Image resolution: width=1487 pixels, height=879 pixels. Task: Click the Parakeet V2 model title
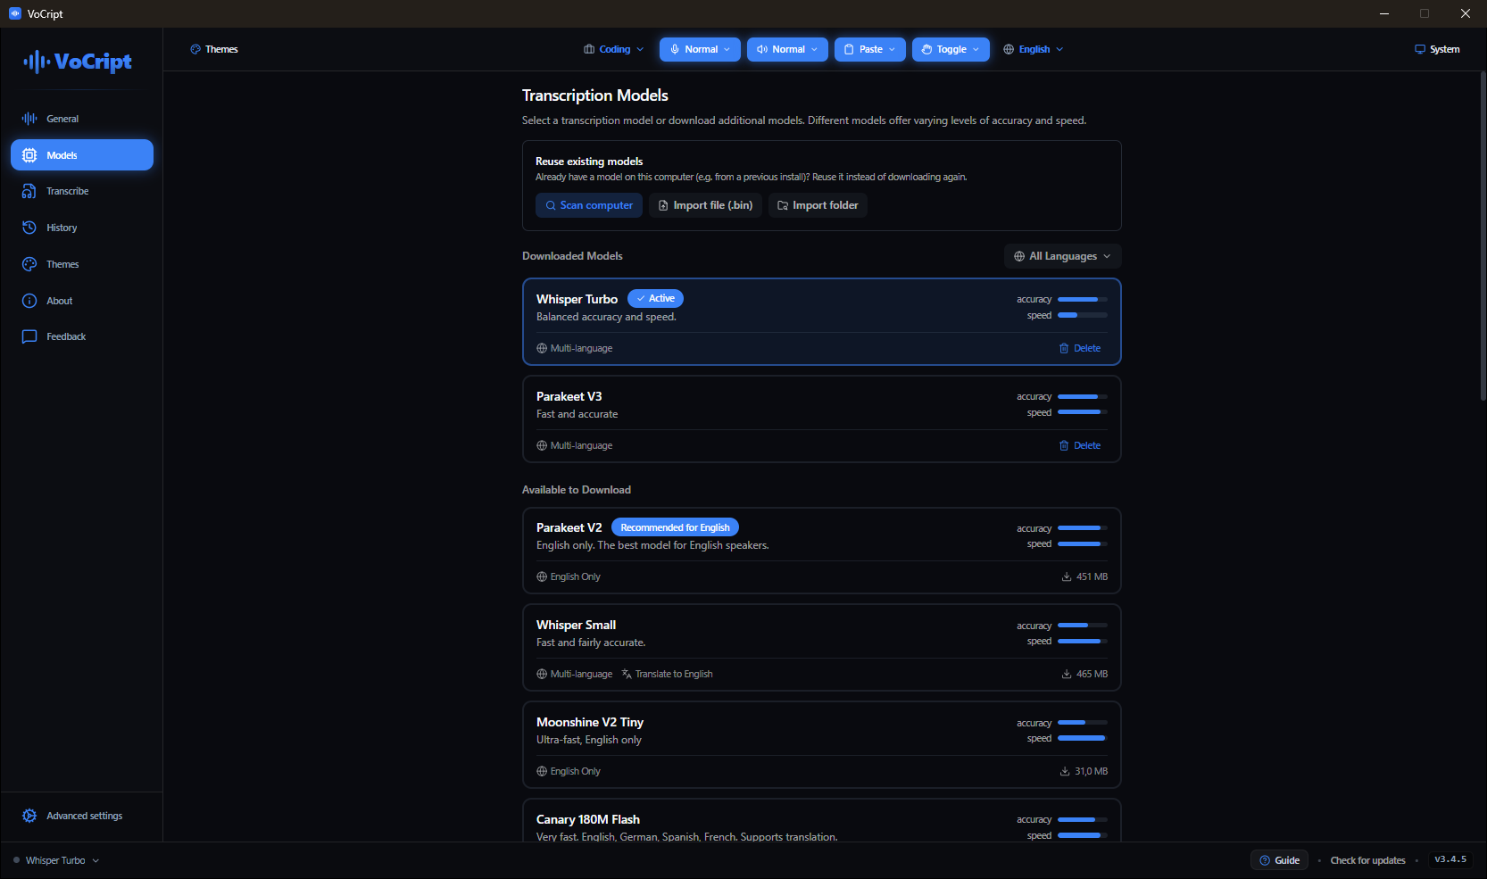coord(569,527)
